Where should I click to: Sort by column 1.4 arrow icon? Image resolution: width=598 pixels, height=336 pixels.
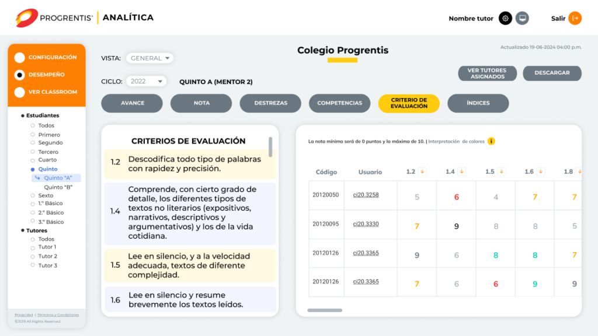(461, 171)
